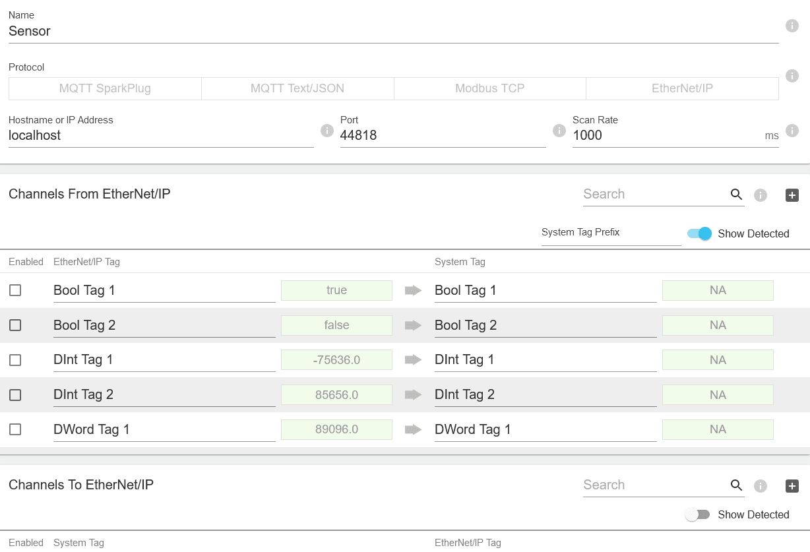
Task: Click the arrow mapping DInt Tag 1
Action: tap(412, 359)
